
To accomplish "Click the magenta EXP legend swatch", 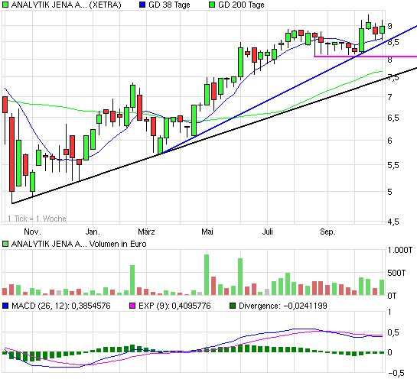I will pyautogui.click(x=132, y=306).
